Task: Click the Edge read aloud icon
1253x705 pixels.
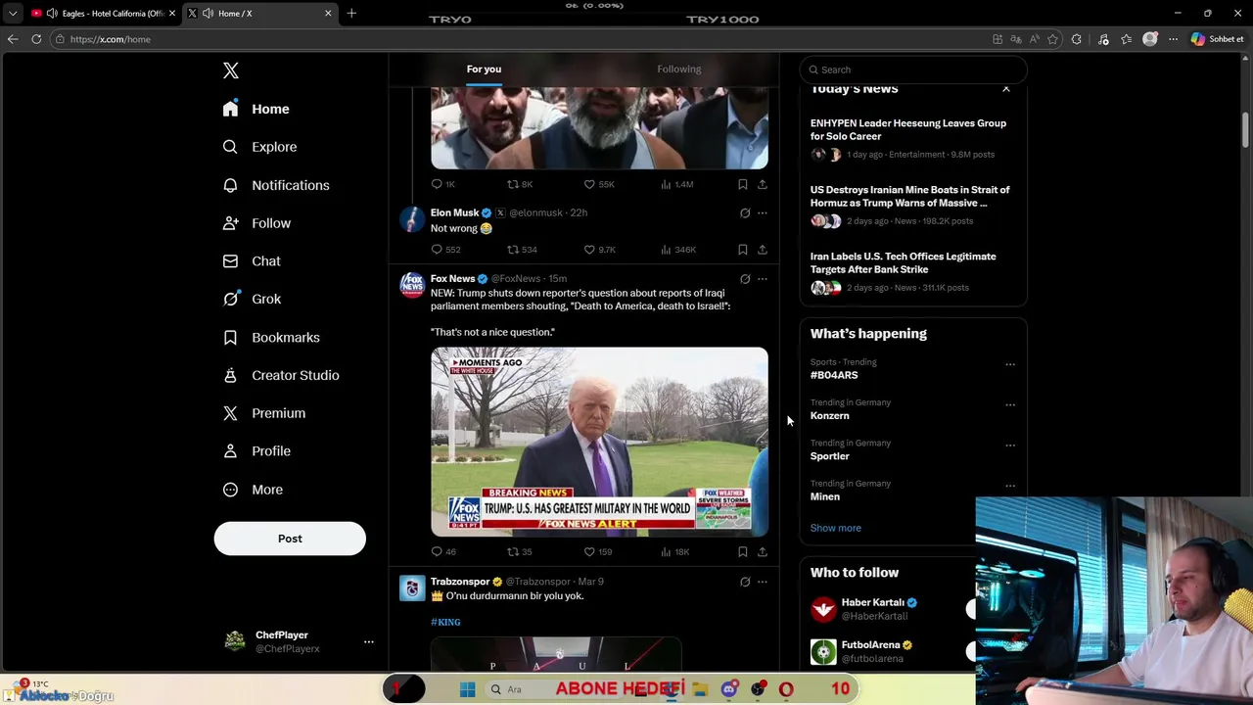Action: click(x=1034, y=39)
